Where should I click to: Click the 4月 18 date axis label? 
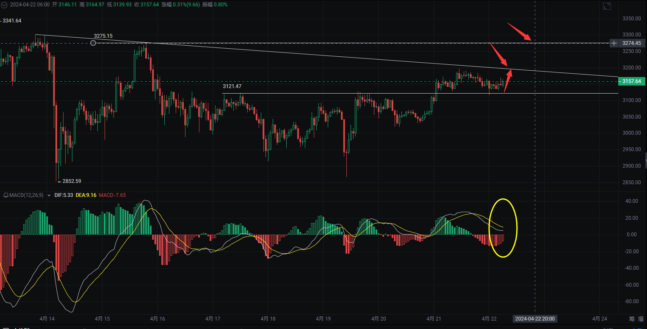pyautogui.click(x=268, y=319)
